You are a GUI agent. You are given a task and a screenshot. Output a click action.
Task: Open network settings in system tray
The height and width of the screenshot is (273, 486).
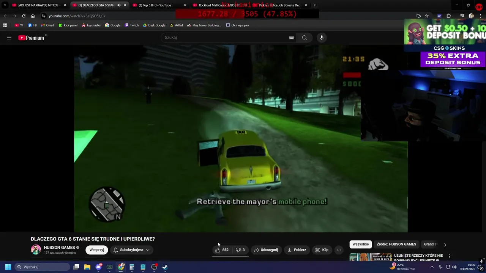448,267
